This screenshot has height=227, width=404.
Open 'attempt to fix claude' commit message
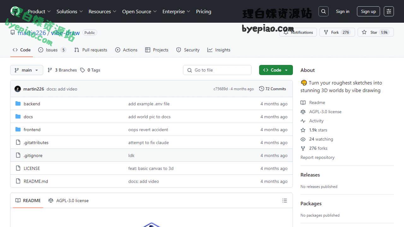click(x=149, y=143)
